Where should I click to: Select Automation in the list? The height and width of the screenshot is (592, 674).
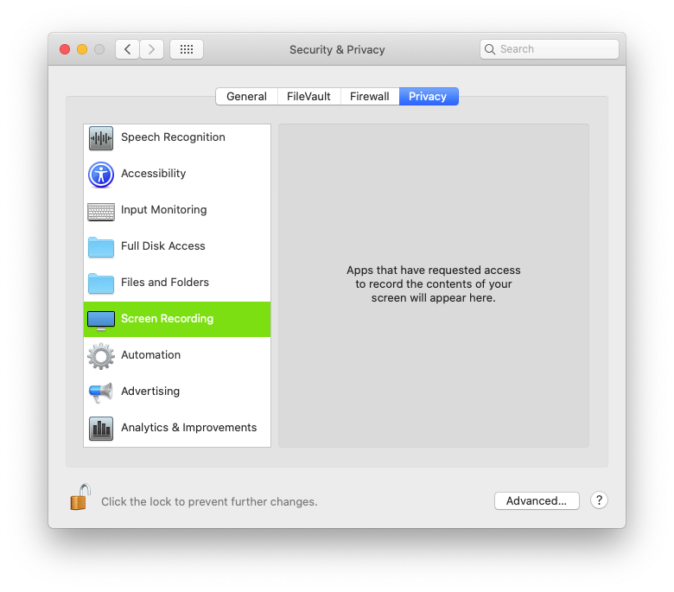click(x=177, y=355)
